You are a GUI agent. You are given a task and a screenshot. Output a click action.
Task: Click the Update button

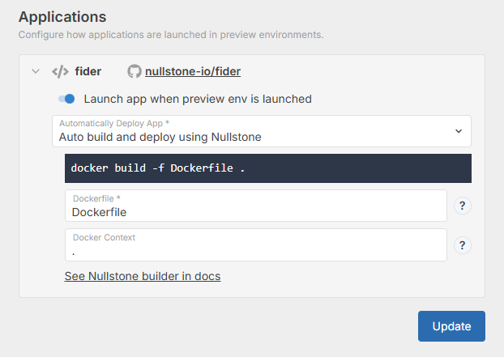[451, 326]
